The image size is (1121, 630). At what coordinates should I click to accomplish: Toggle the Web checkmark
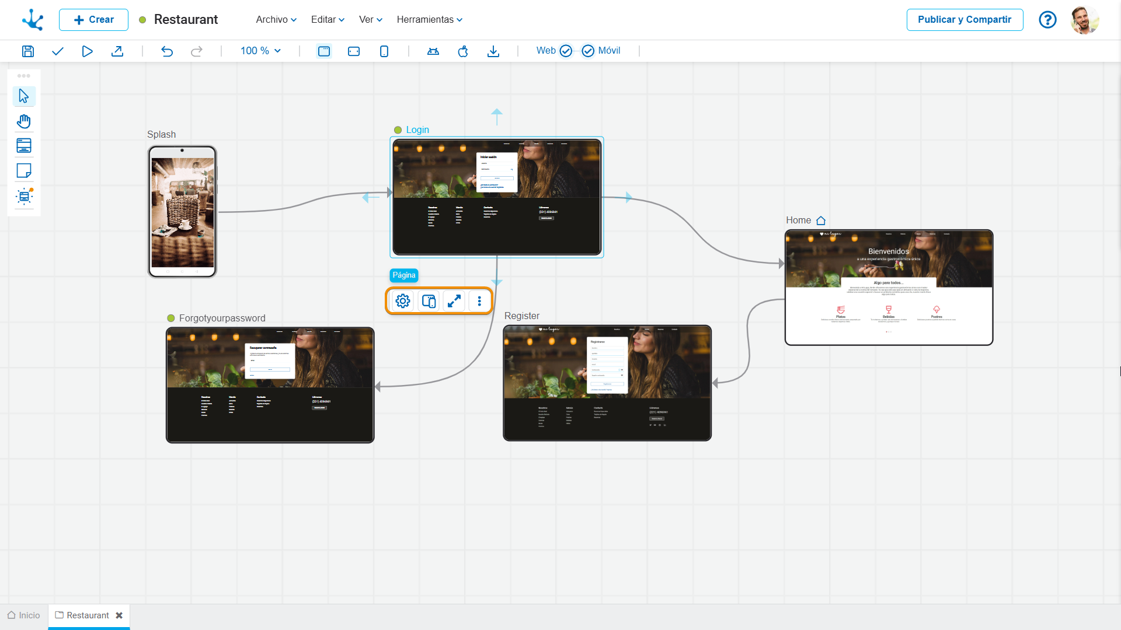click(566, 51)
